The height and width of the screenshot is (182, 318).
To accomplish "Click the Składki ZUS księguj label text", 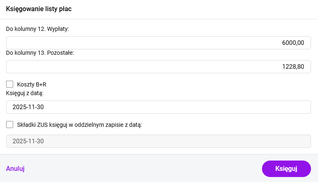I will click(79, 125).
